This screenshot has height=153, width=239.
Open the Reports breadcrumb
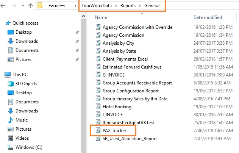[x=128, y=6]
